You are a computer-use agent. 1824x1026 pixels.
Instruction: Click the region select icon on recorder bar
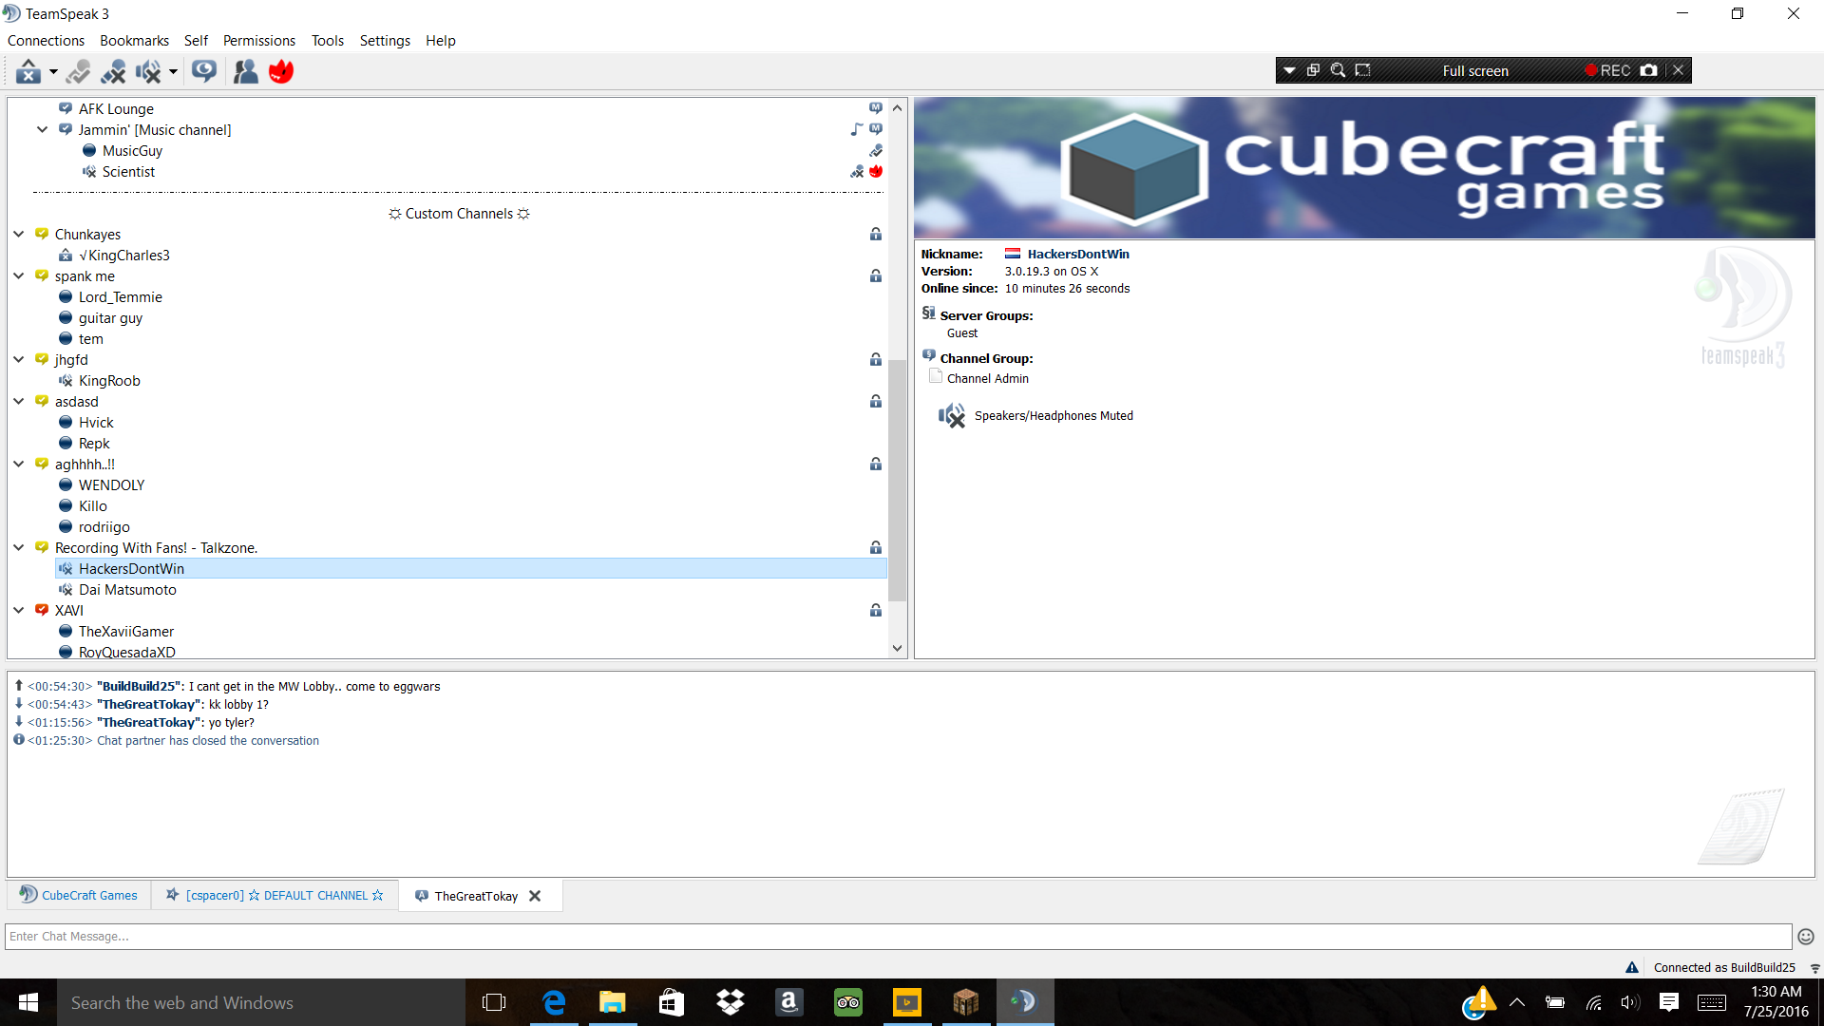(x=1362, y=70)
